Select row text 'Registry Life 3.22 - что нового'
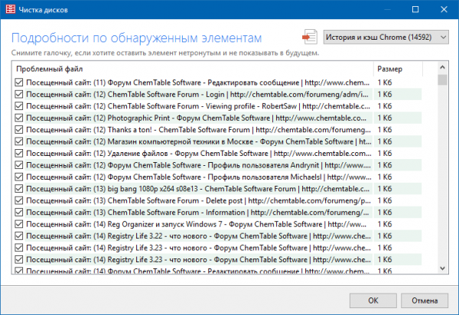The image size is (459, 315). point(157,235)
